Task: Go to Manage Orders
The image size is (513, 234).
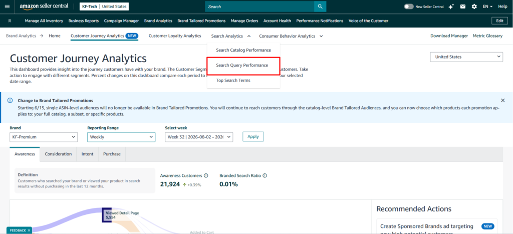Action: point(244,21)
